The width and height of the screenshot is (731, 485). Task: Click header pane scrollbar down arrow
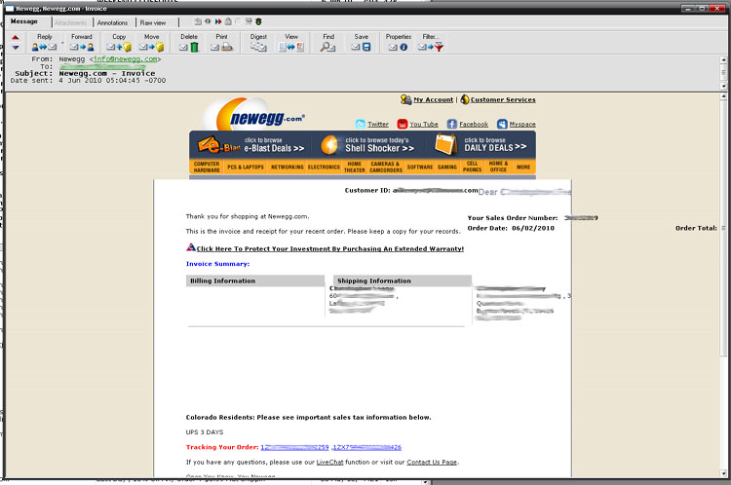(723, 87)
